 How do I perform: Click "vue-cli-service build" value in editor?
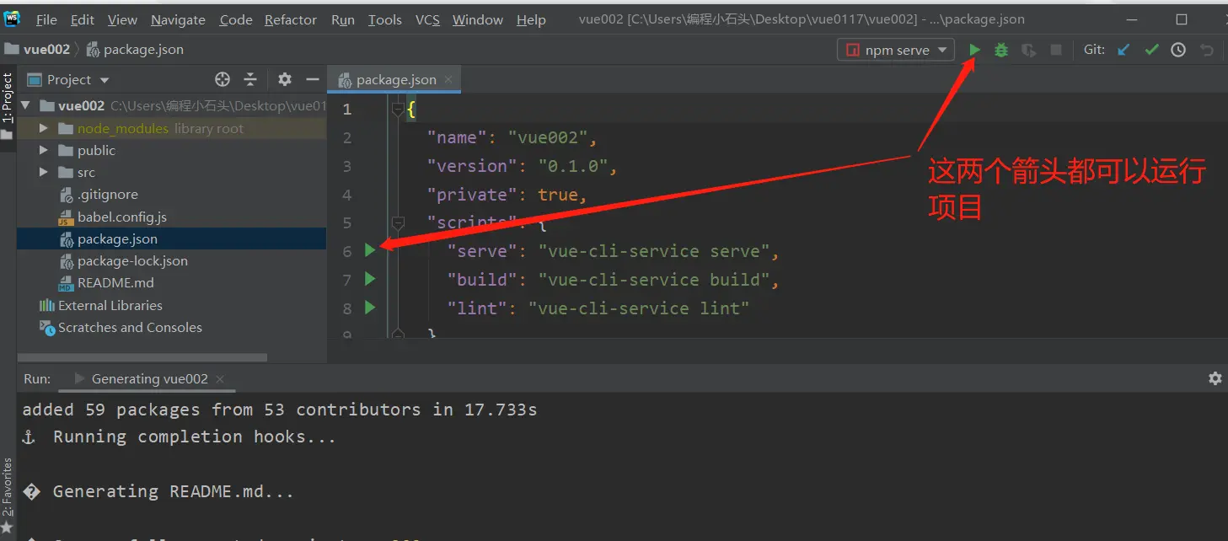(x=656, y=279)
